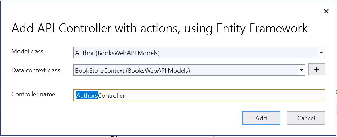Click the Add button
The height and width of the screenshot is (137, 337).
click(x=261, y=118)
